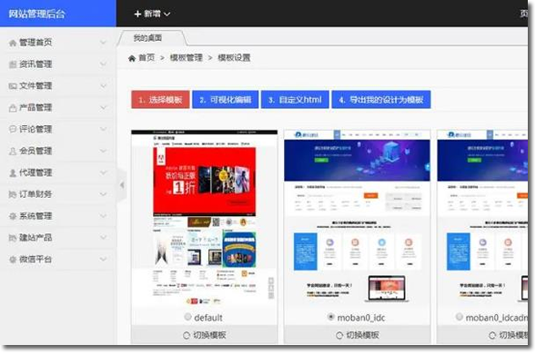Click the 1. 选择模板 step button
Viewport: 546px width, 355px height.
click(x=160, y=100)
